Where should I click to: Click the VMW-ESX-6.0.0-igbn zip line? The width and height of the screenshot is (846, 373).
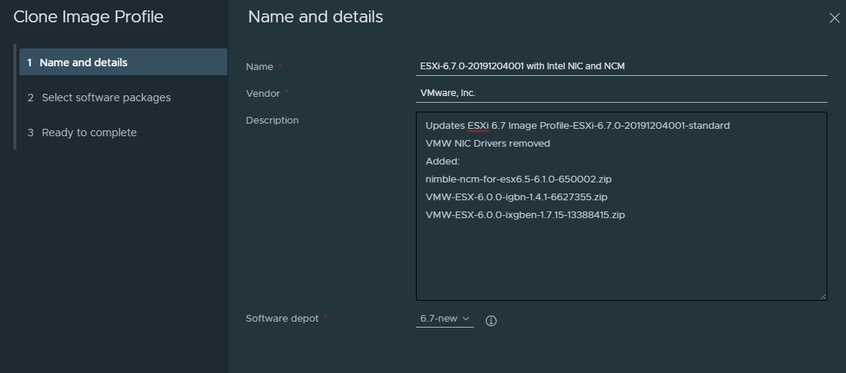516,197
